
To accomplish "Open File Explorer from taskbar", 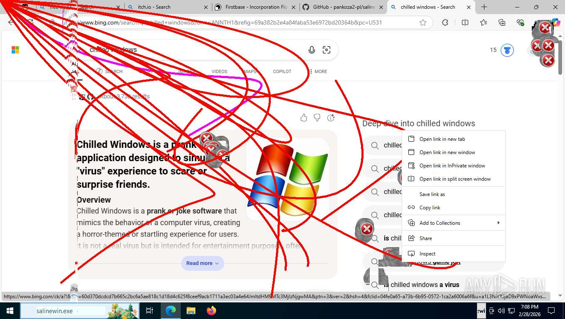I will point(191,311).
